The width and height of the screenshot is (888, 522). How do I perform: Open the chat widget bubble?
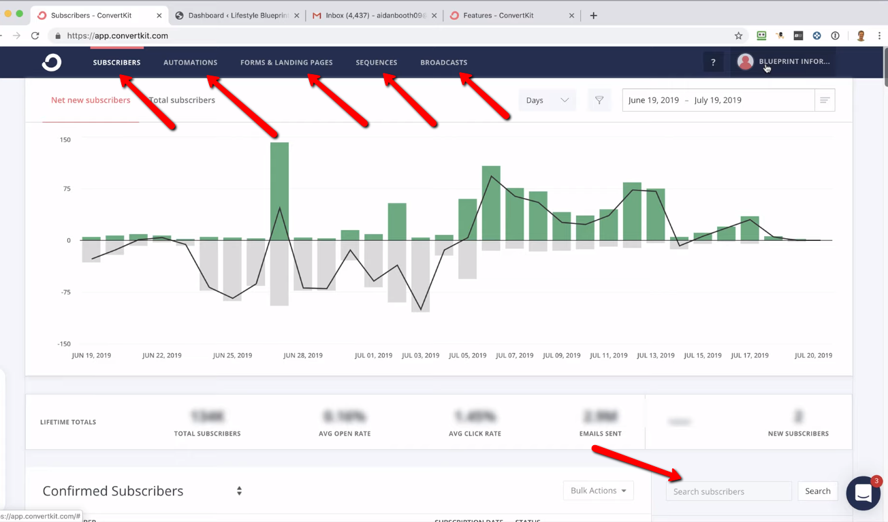click(x=863, y=493)
